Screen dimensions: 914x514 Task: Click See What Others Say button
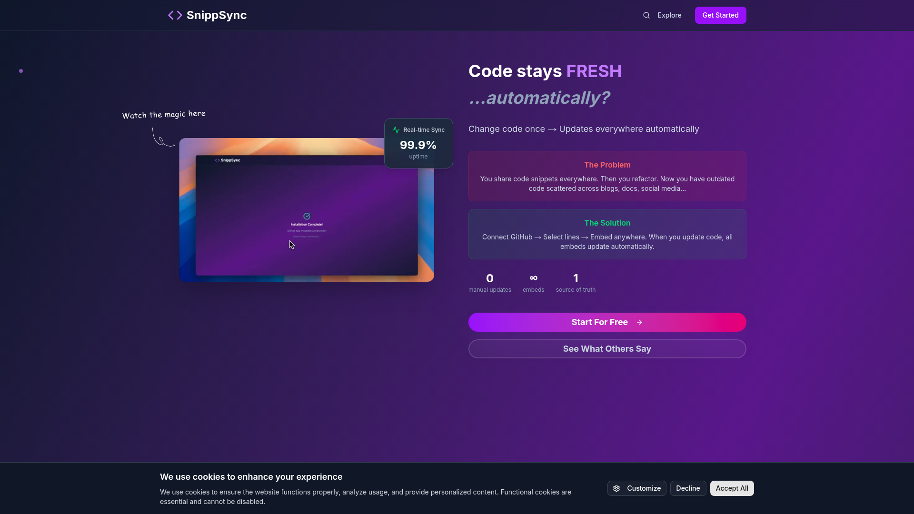coord(607,349)
